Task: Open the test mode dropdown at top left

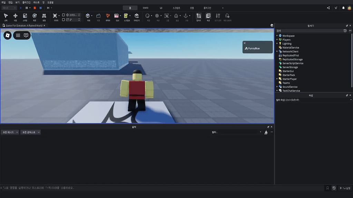Action: pos(9,8)
